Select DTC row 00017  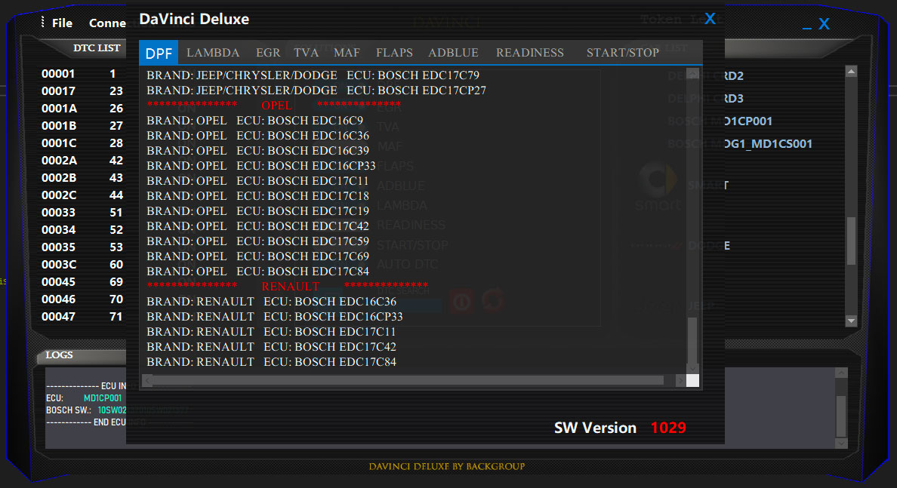(82, 91)
